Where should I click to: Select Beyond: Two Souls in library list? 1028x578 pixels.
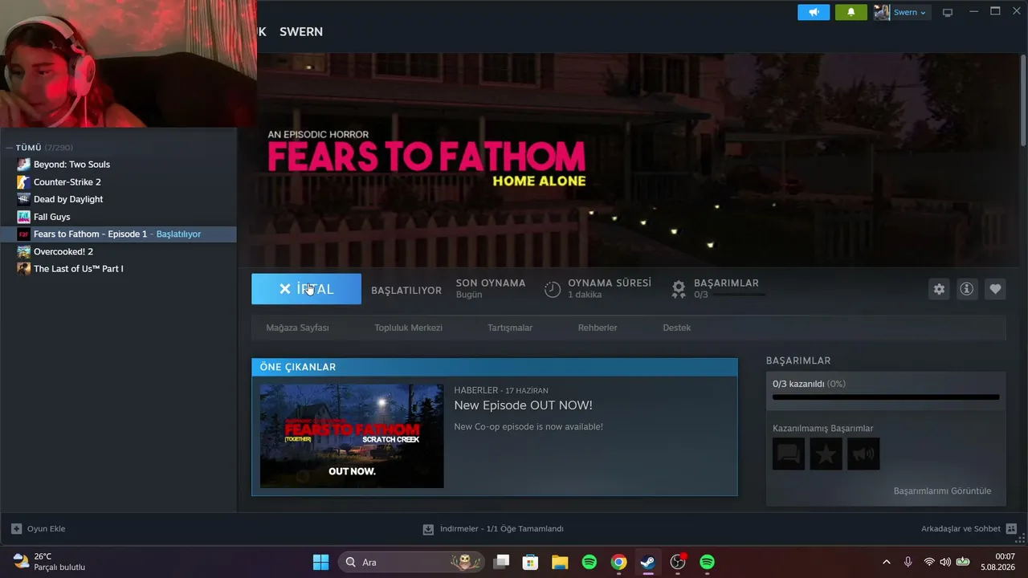pyautogui.click(x=119, y=165)
